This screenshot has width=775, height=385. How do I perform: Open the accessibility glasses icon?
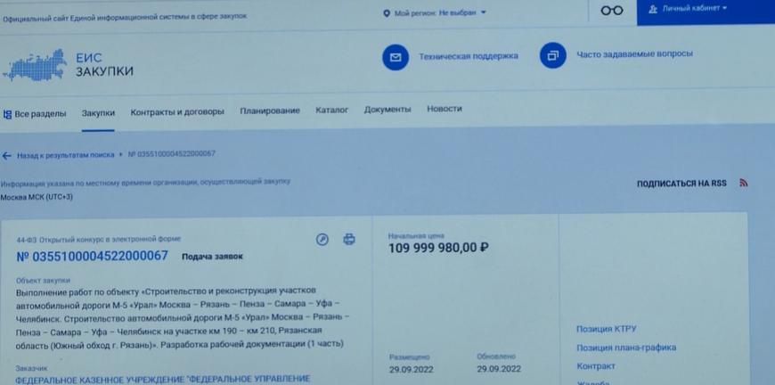(x=612, y=10)
